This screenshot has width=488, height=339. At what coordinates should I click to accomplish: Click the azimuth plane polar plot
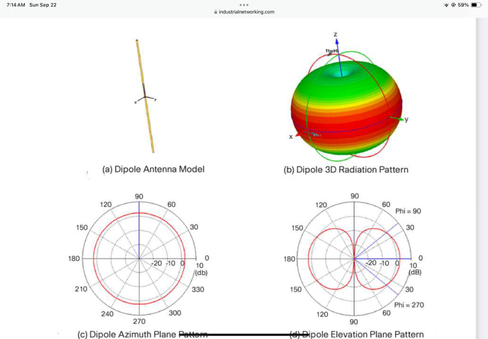coord(139,259)
